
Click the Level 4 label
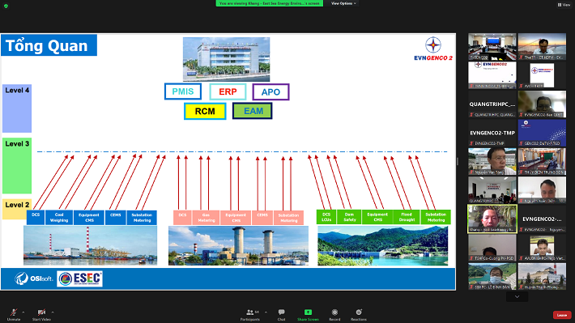coord(17,108)
